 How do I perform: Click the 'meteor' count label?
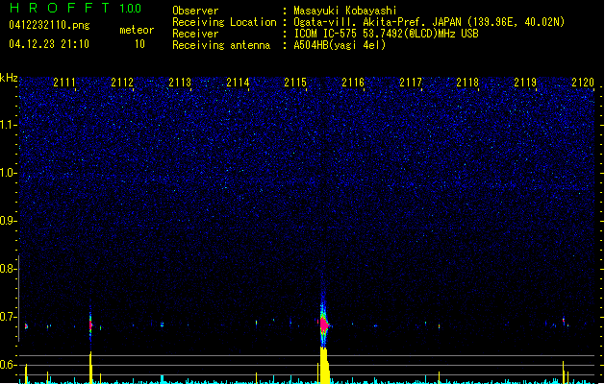coord(137,30)
